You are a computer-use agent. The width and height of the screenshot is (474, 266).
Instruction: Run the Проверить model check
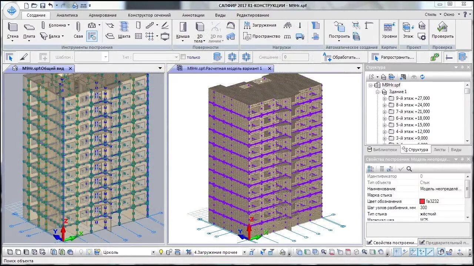click(443, 31)
